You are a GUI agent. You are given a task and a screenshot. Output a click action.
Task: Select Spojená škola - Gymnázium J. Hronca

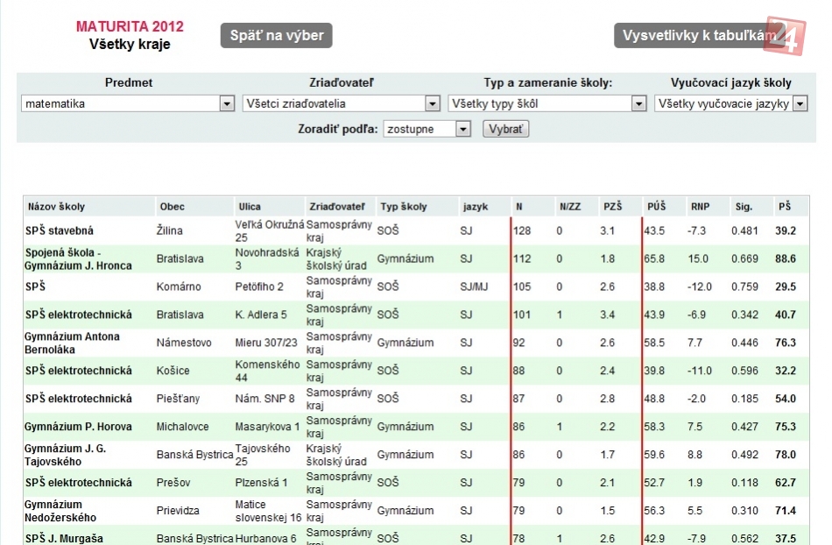point(79,258)
